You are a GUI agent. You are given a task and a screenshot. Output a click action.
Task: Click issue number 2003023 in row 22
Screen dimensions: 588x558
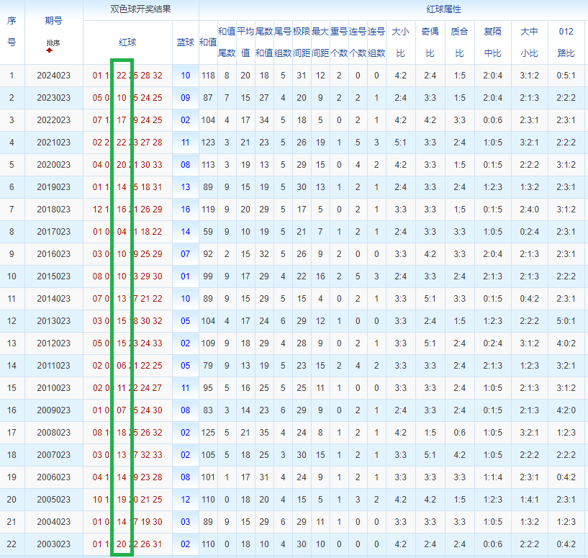[54, 544]
